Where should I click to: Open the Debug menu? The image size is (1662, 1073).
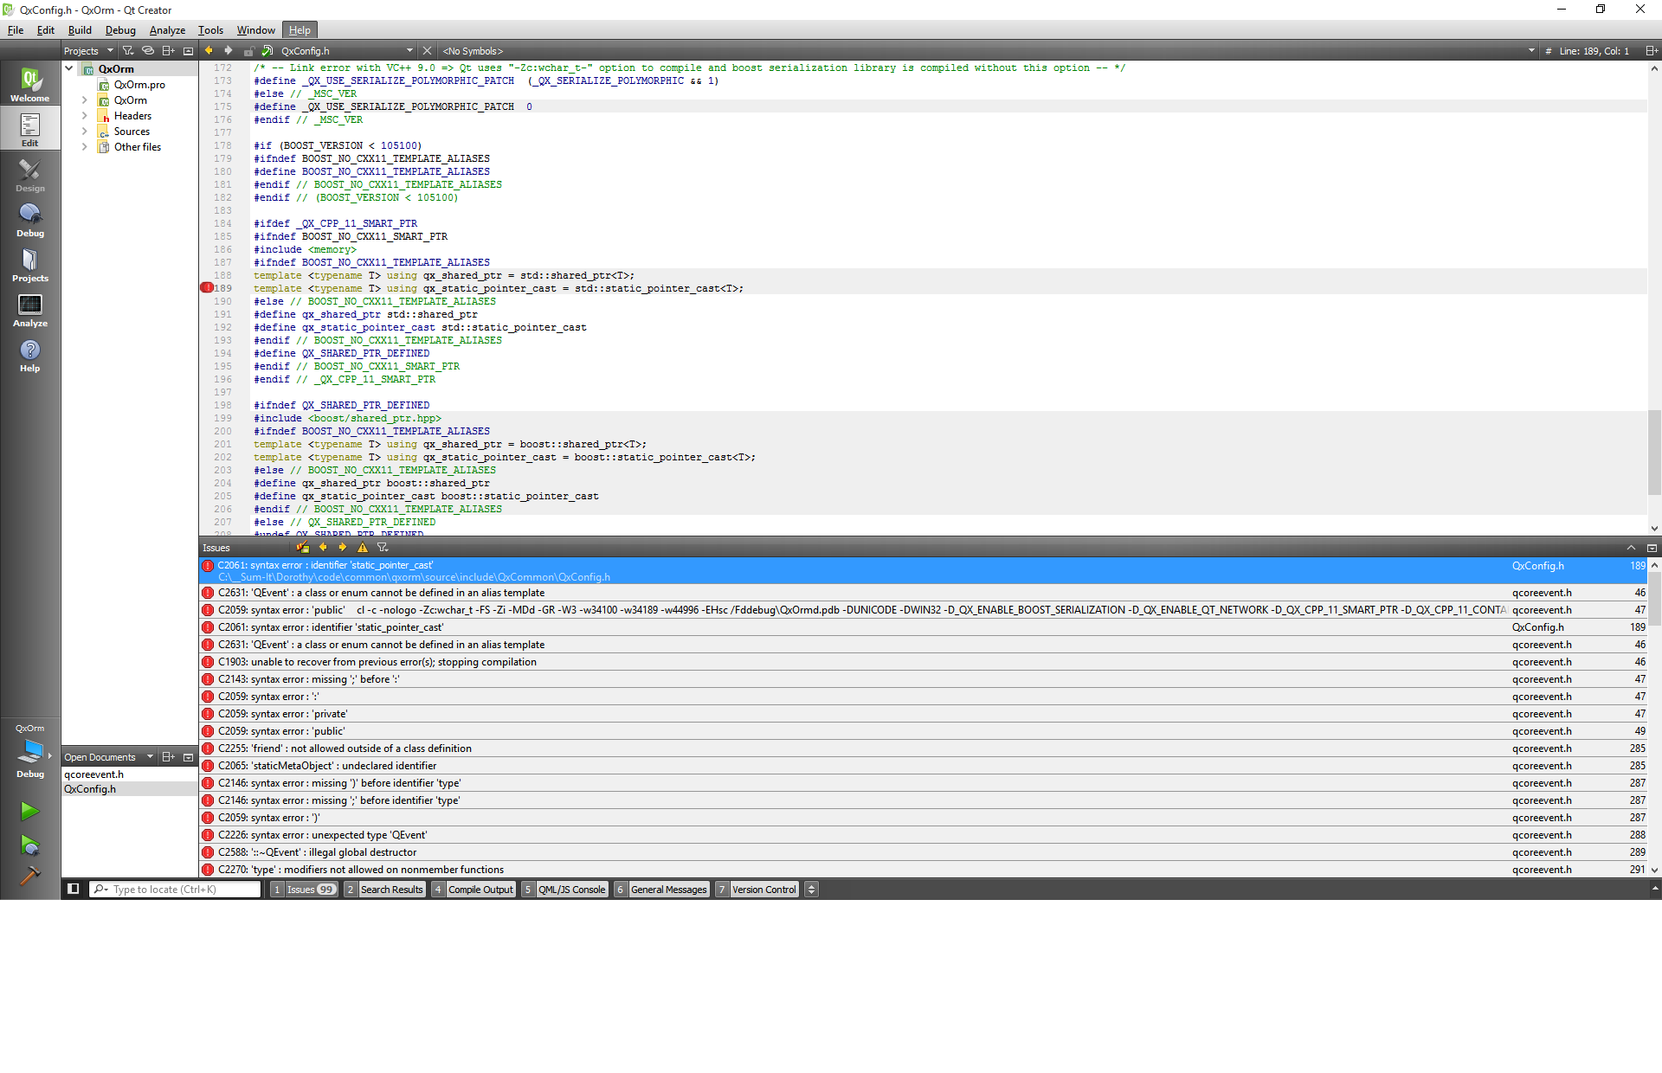pos(120,30)
